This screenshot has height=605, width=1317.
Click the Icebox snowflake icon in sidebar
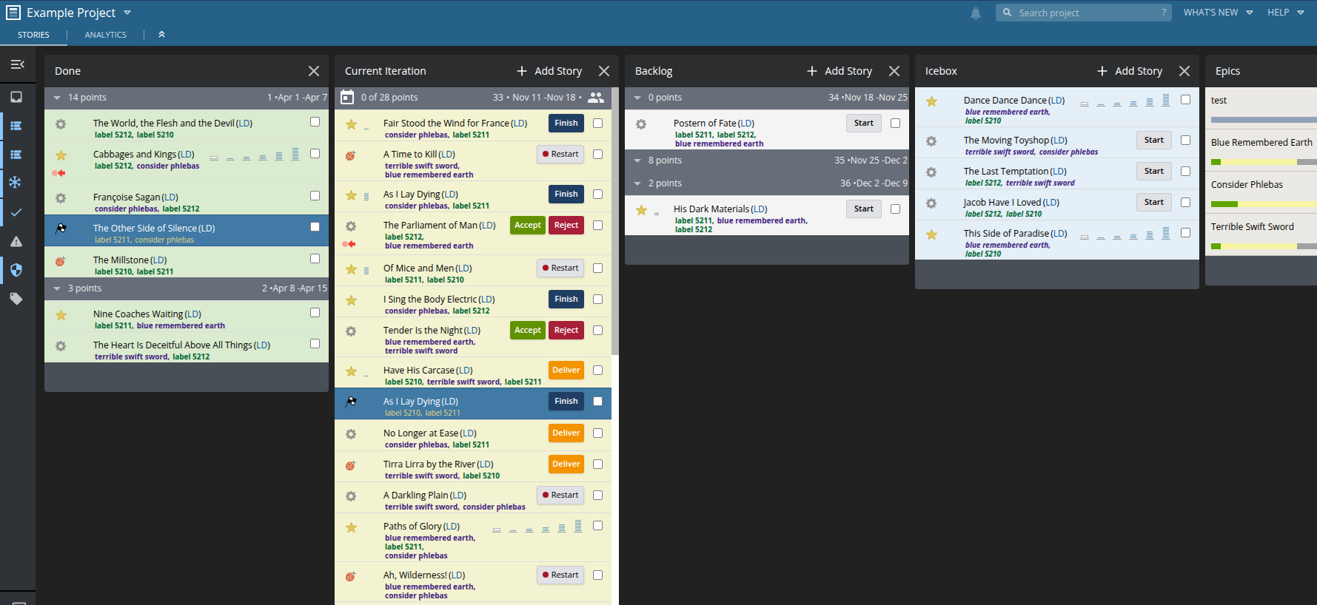tap(16, 182)
